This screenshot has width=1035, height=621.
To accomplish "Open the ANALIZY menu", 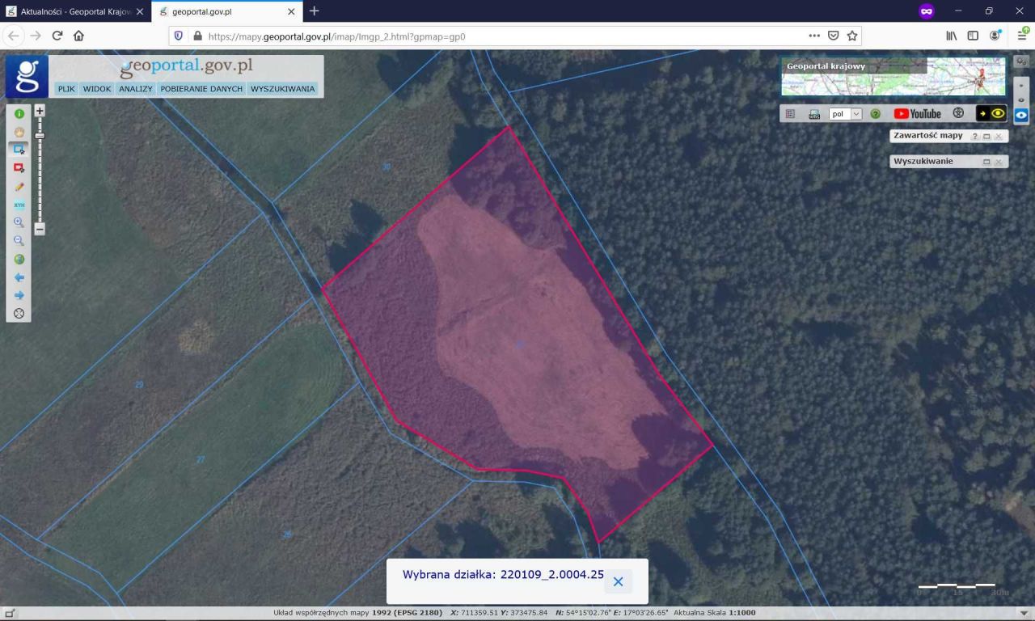I will coord(136,89).
